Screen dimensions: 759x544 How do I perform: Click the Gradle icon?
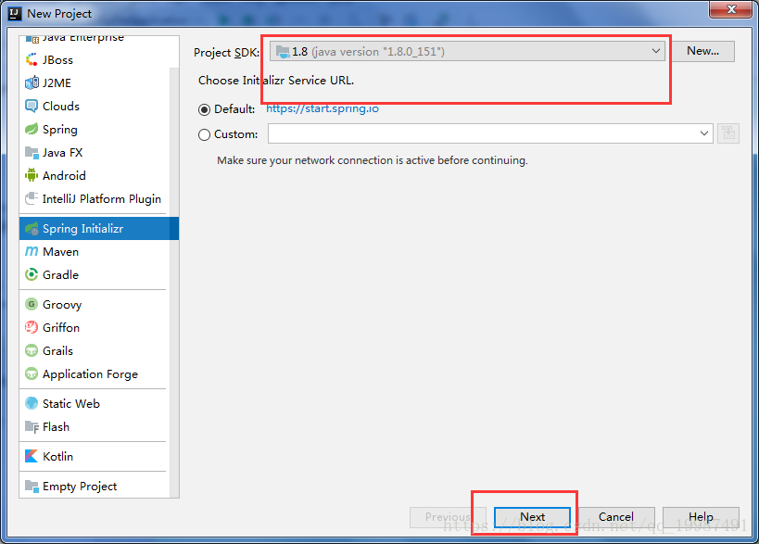pos(32,274)
